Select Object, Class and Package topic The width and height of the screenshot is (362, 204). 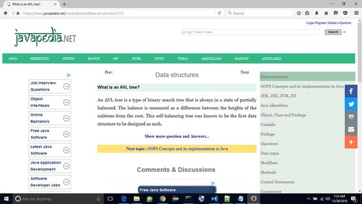coord(283,115)
